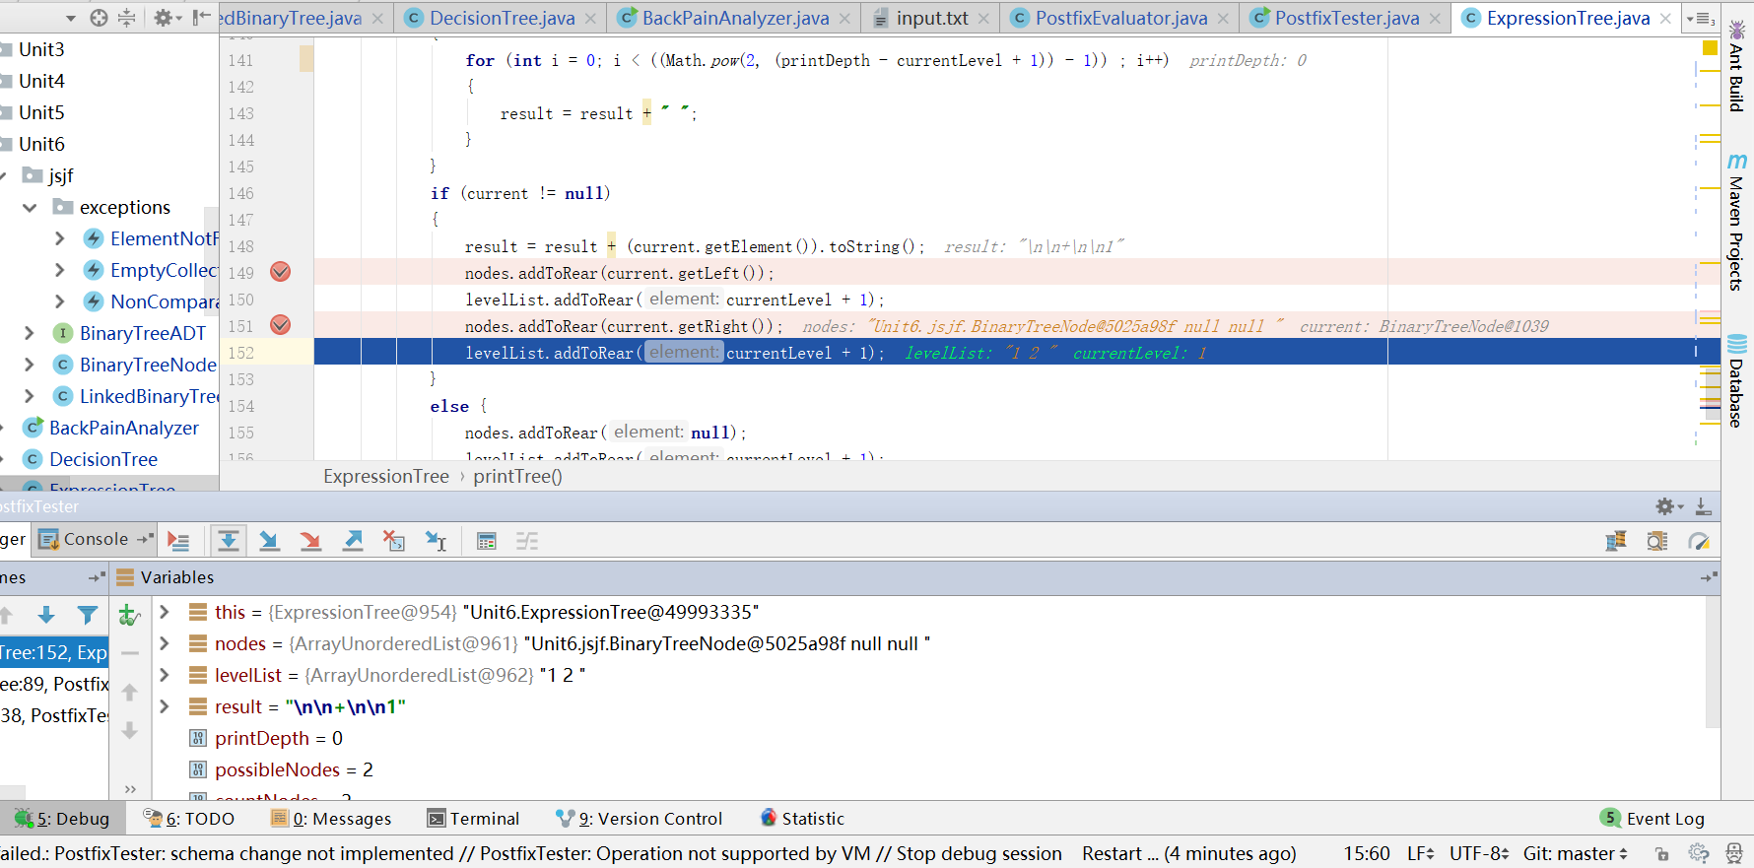Click the read-only lock icon in status bar
This screenshot has width=1754, height=868.
click(1662, 853)
